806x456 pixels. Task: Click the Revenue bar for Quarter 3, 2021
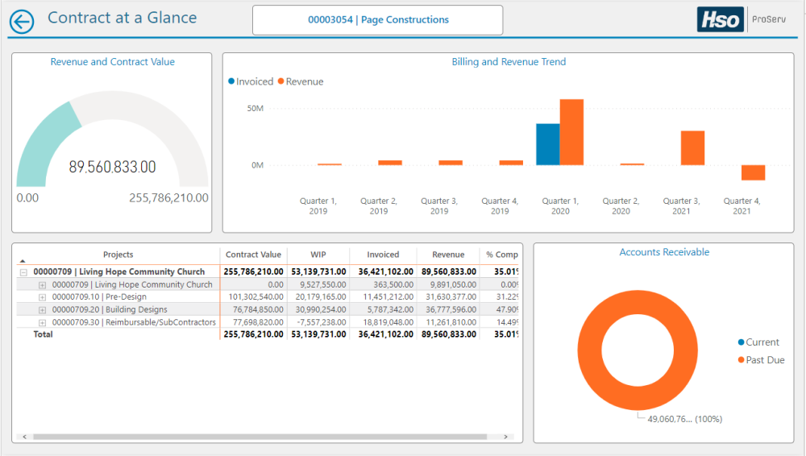pos(692,148)
